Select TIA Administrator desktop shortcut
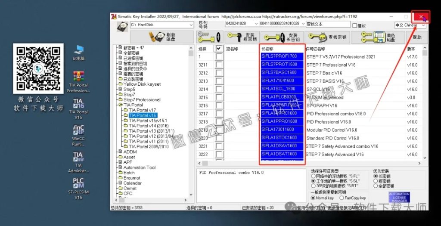The width and height of the screenshot is (441, 226). (78, 162)
